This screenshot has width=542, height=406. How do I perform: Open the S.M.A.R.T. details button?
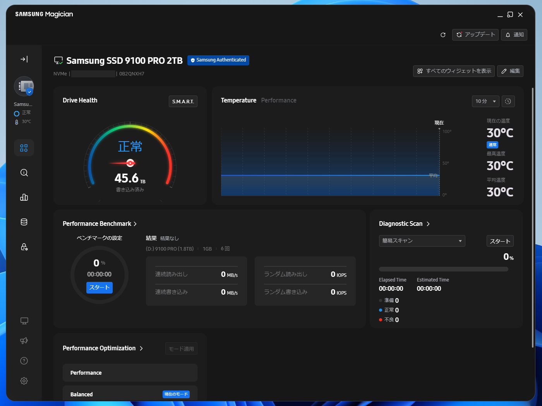(x=183, y=101)
